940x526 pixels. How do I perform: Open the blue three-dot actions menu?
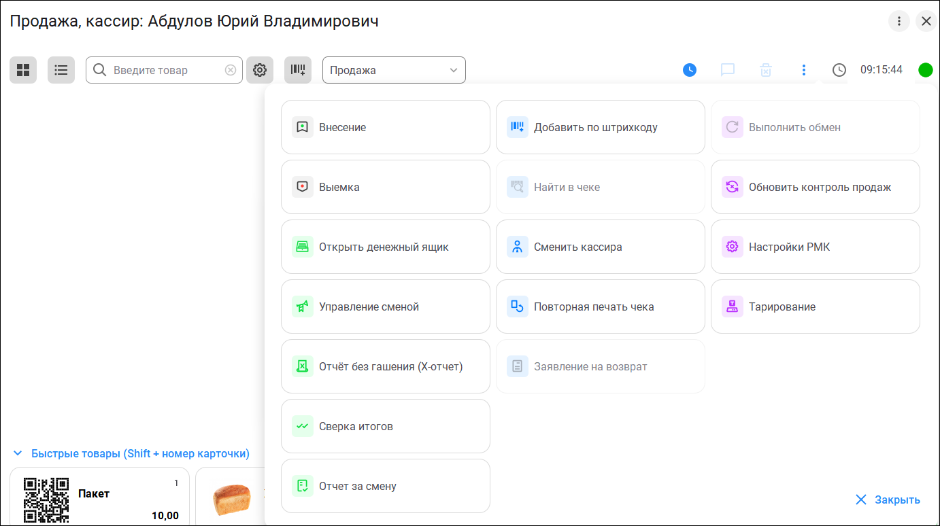click(804, 70)
